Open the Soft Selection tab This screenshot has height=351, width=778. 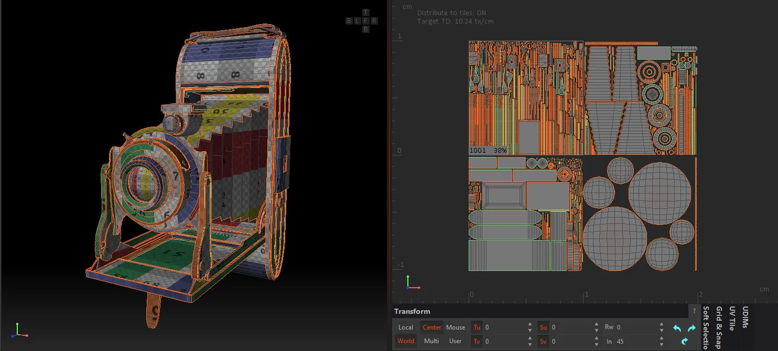tap(706, 327)
